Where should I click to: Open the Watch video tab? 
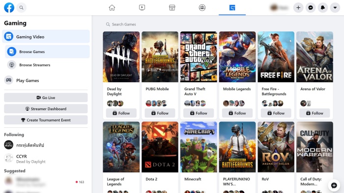pos(142,8)
